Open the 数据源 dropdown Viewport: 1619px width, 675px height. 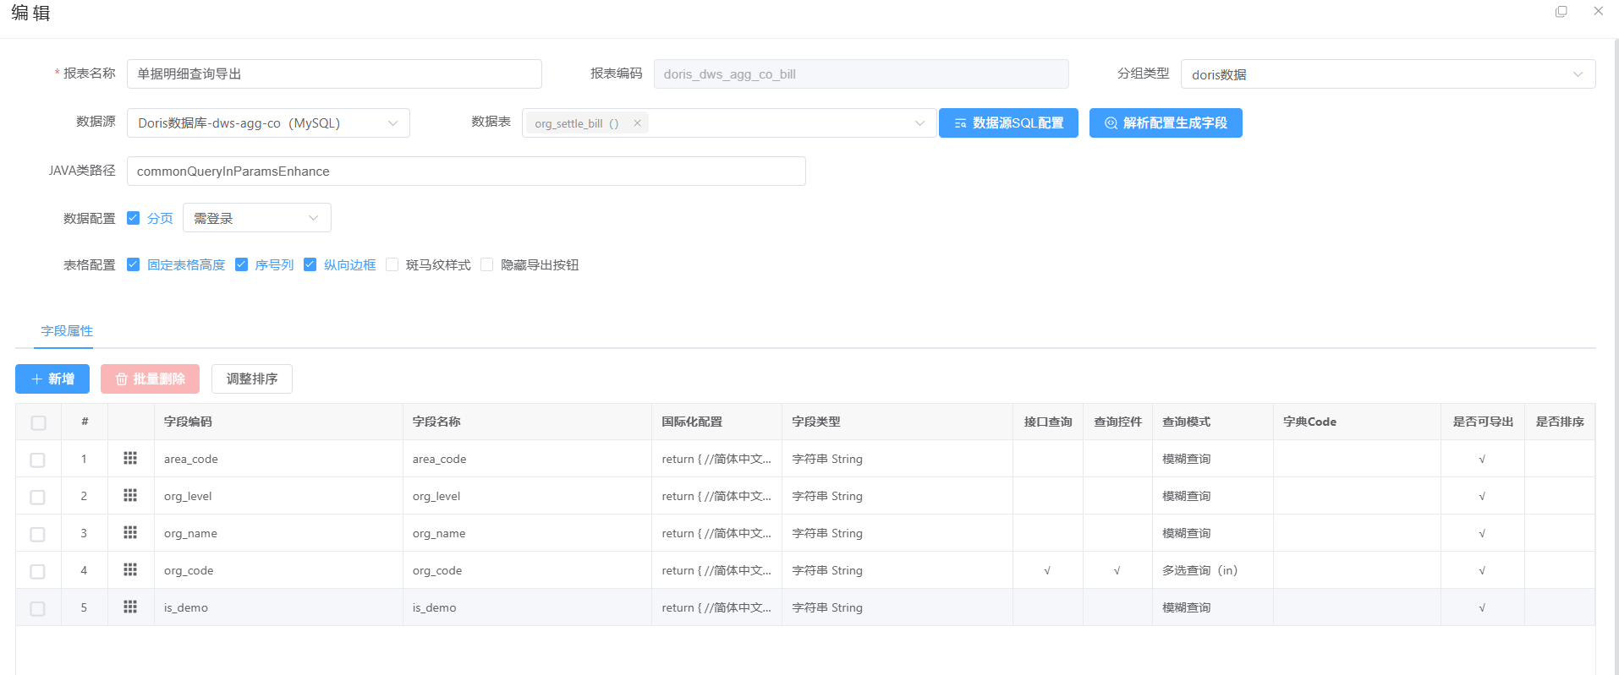268,123
